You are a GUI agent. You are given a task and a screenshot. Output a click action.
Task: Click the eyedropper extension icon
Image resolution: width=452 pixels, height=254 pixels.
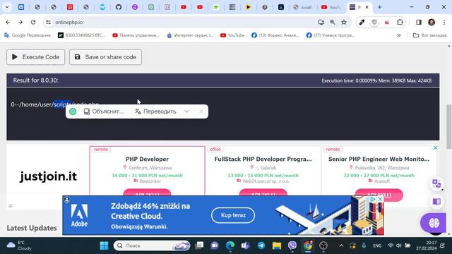[x=362, y=22]
